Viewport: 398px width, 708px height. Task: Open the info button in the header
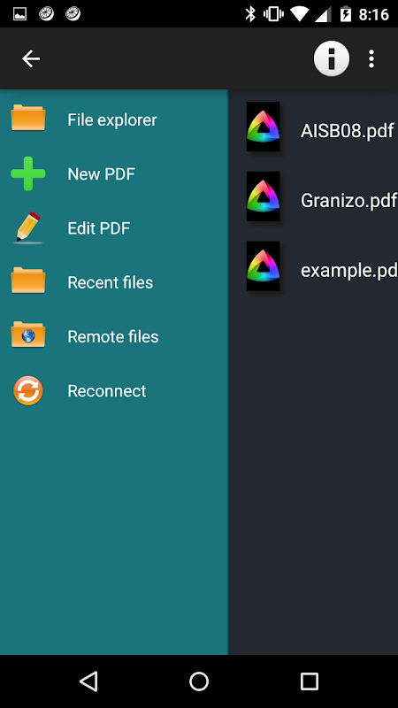(332, 58)
